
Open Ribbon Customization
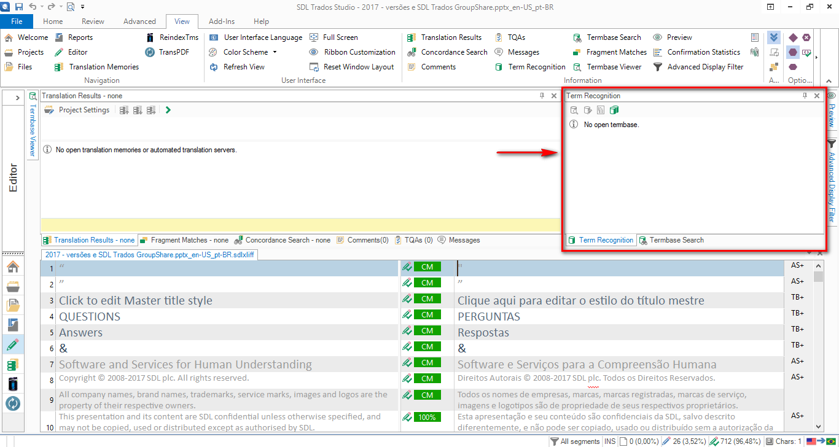pos(353,52)
